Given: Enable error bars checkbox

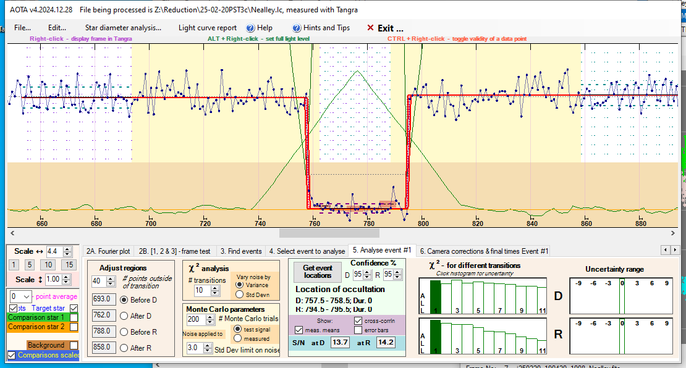Looking at the screenshot, I should 358,330.
